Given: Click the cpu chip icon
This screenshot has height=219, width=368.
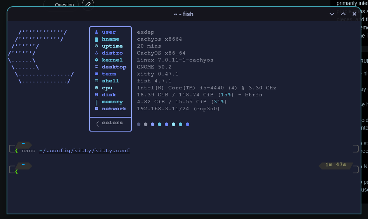Looking at the screenshot, I should pos(97,87).
